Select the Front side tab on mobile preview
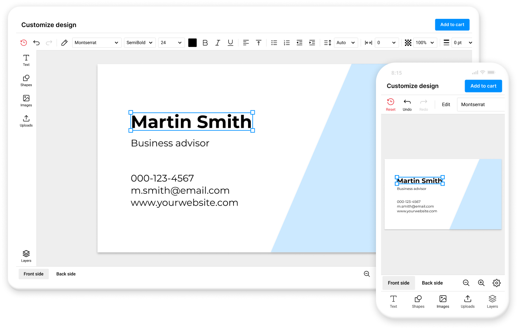 tap(398, 283)
